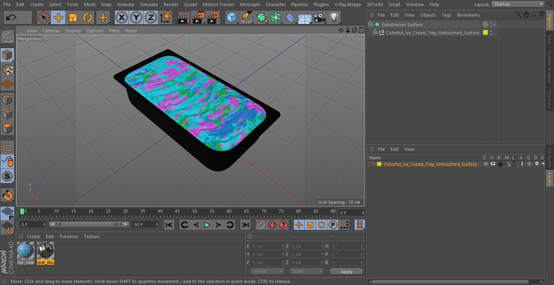Click the end frame field 90 F
The image size is (554, 285).
pyautogui.click(x=146, y=225)
